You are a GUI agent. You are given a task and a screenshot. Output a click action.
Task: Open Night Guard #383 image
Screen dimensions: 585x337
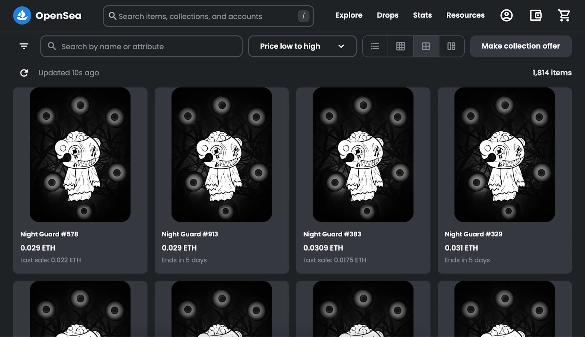363,154
